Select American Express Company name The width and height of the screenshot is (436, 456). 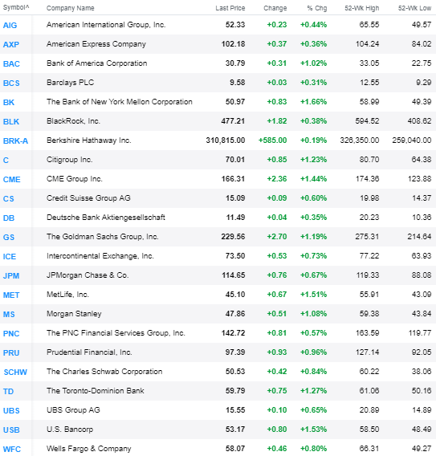click(96, 44)
